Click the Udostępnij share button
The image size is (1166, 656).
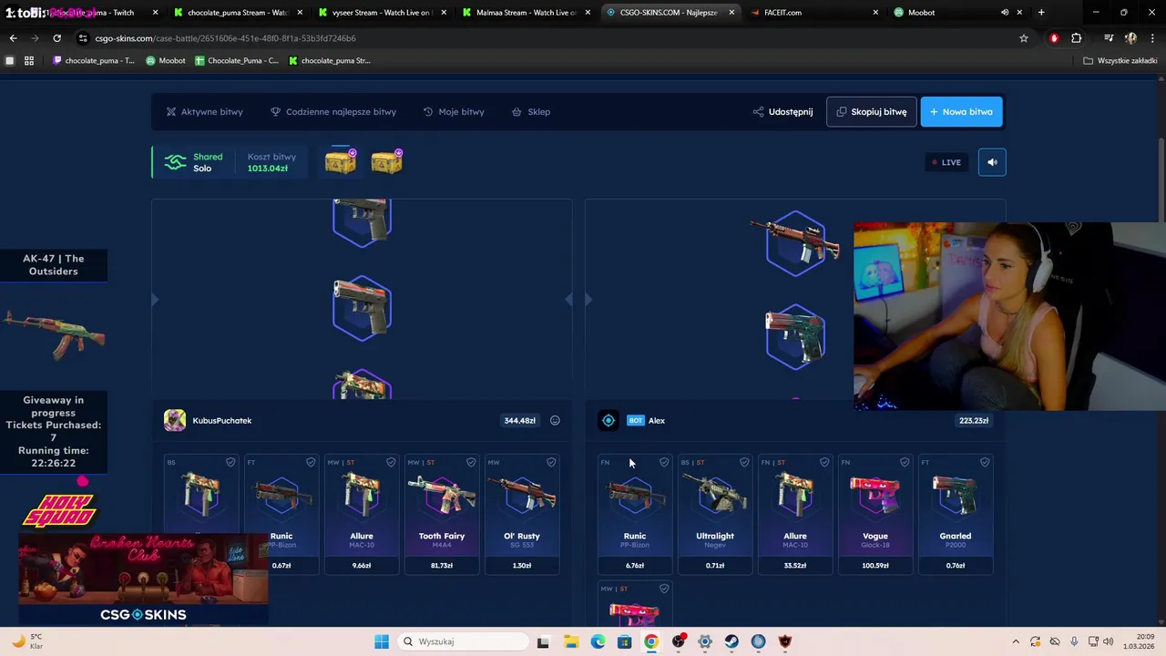pos(782,112)
